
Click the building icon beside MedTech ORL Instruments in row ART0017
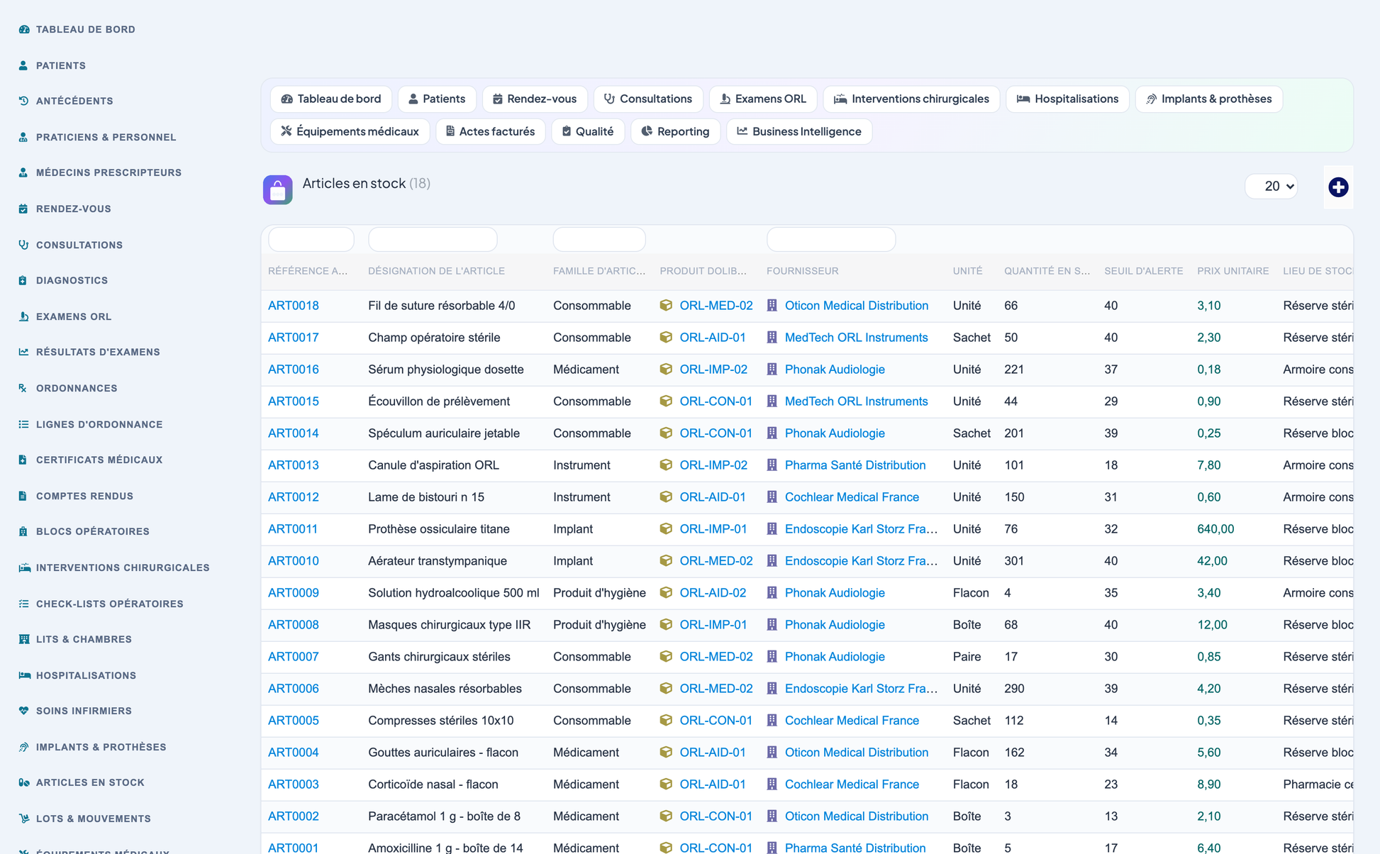click(x=772, y=338)
